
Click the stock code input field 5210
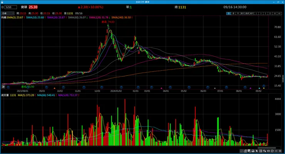11,7
